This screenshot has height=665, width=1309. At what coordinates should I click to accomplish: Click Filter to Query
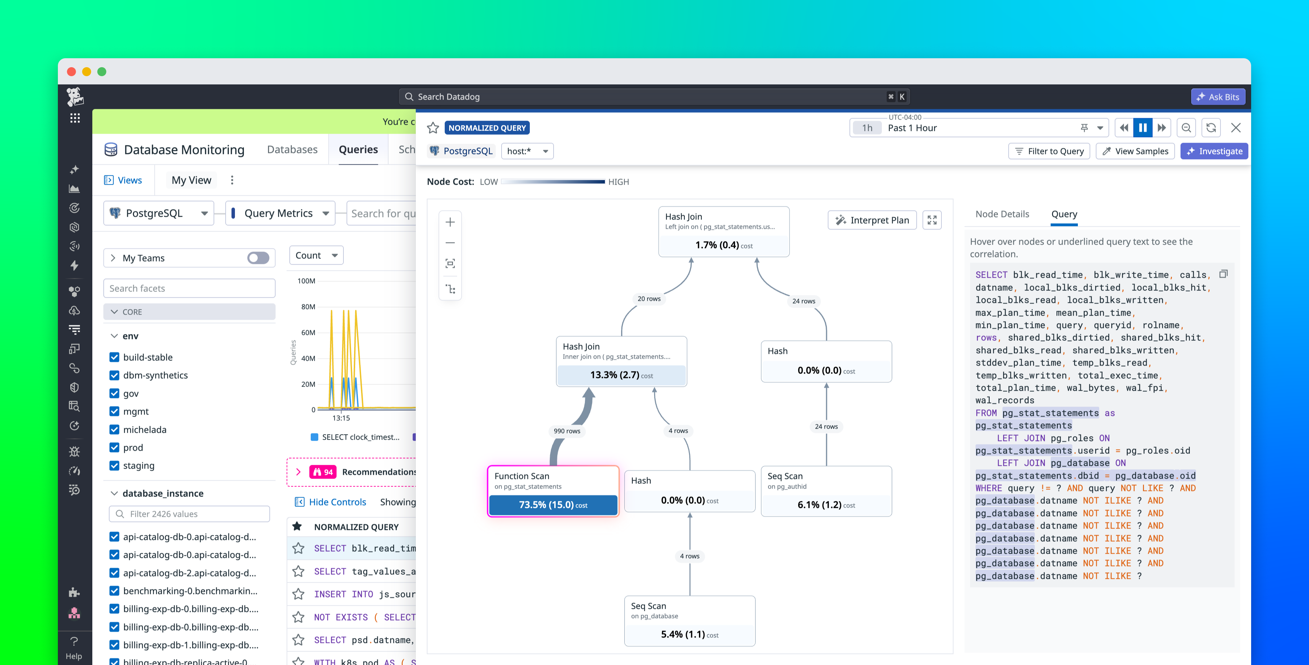[1049, 151]
